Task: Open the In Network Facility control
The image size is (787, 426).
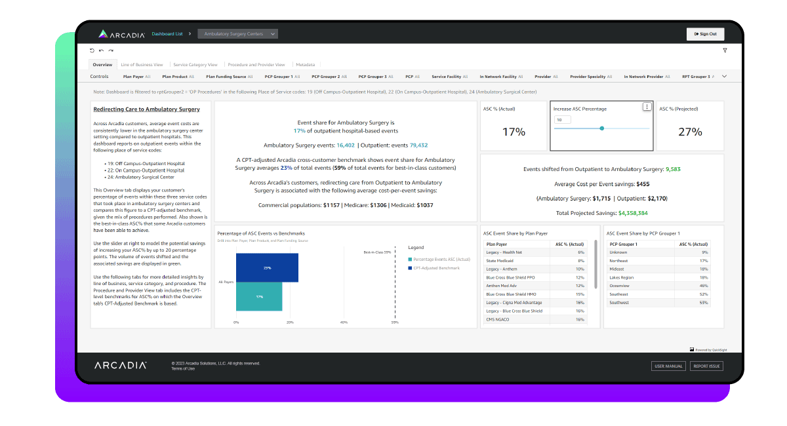Action: [502, 77]
